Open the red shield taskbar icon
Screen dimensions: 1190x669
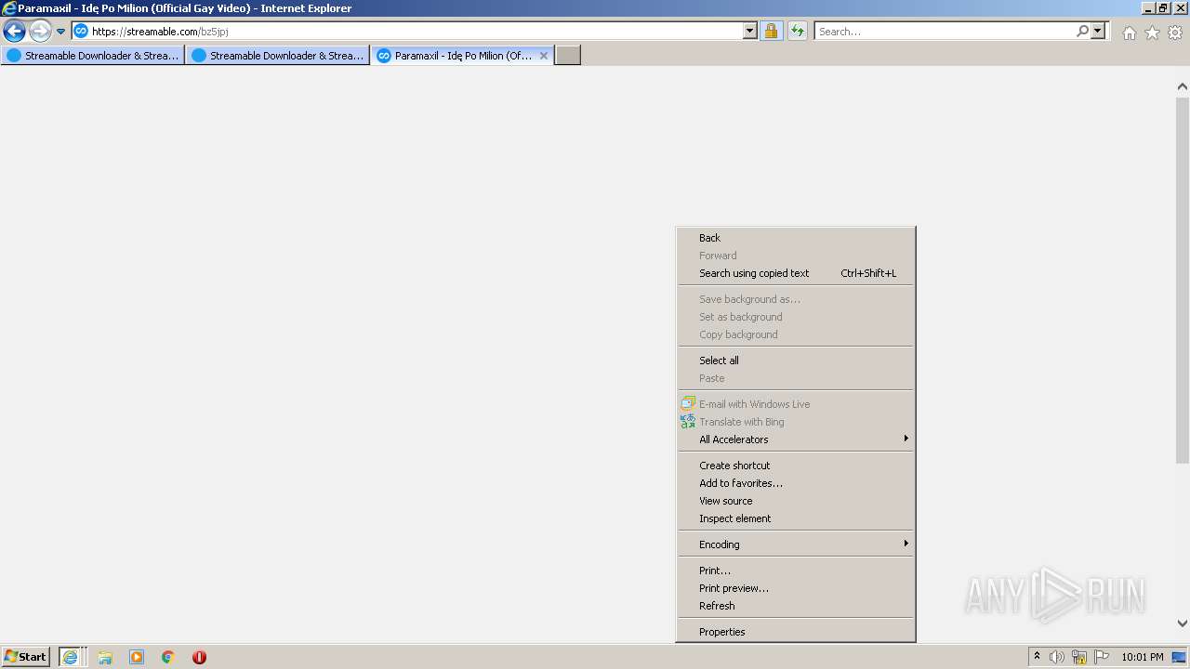point(199,657)
